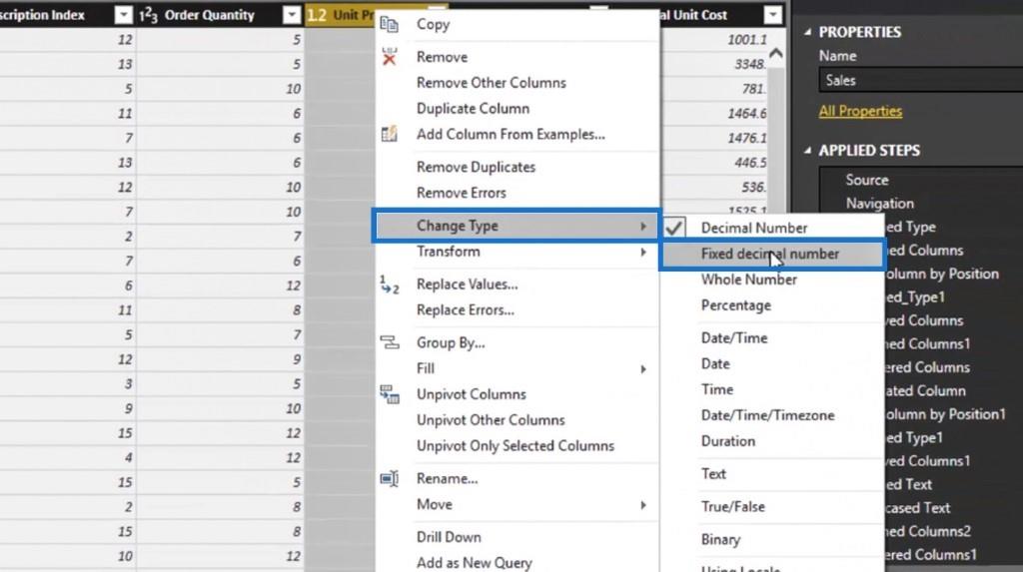
Task: Choose Whole Number type
Action: pos(749,280)
